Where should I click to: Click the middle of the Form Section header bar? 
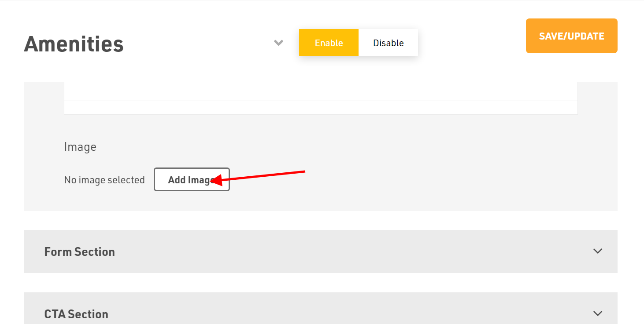[321, 251]
